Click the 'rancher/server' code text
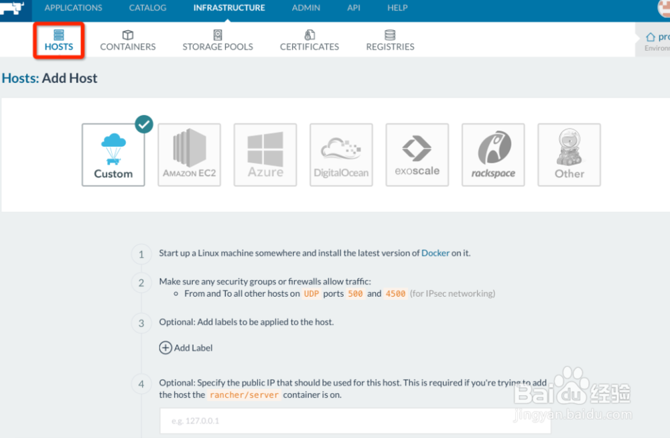Viewport: 670px width, 438px height. click(244, 395)
